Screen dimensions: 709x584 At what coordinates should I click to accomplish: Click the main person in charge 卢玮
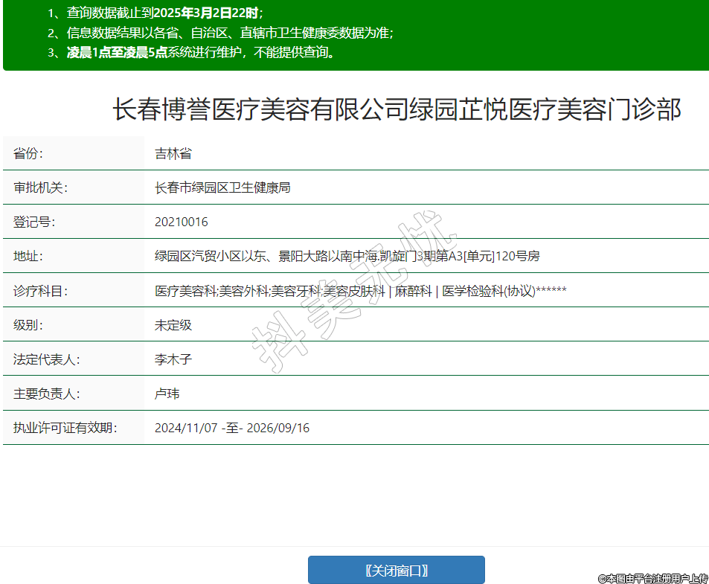coord(167,394)
